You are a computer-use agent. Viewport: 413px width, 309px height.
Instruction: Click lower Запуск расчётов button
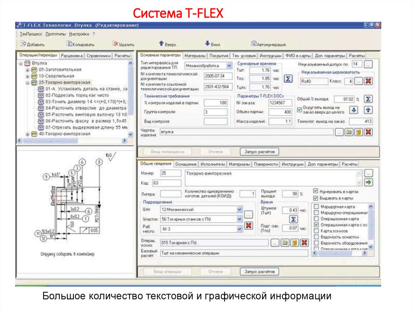click(259, 272)
